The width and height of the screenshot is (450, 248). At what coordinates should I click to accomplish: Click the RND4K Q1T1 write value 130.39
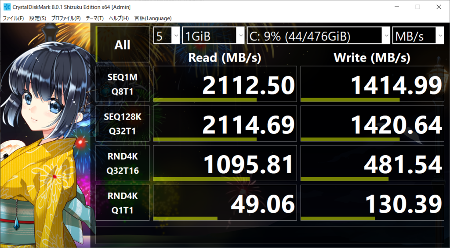coord(372,203)
